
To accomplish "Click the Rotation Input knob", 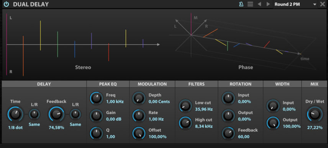I will (x=228, y=98).
